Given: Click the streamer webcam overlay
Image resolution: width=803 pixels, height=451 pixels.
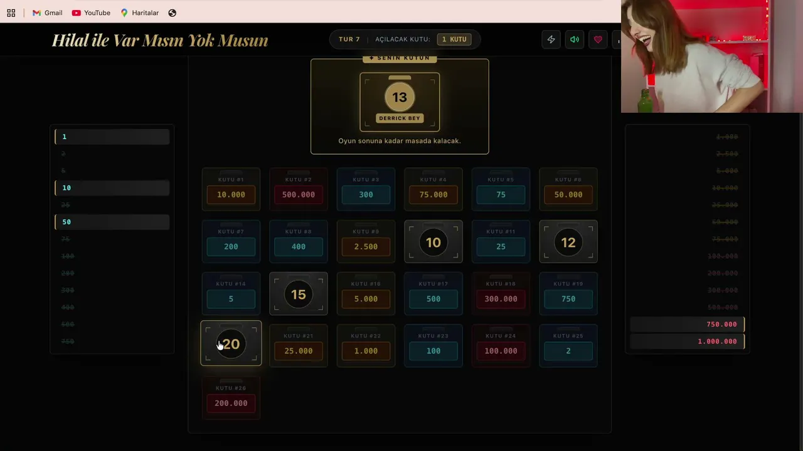Looking at the screenshot, I should (712, 56).
